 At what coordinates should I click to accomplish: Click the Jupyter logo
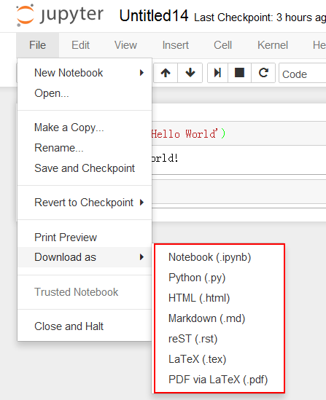pyautogui.click(x=60, y=15)
